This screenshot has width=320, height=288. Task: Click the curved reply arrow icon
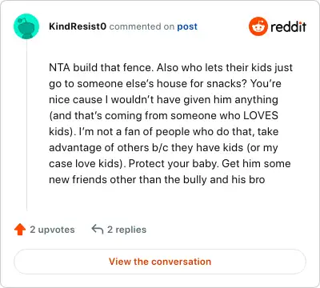(x=98, y=229)
